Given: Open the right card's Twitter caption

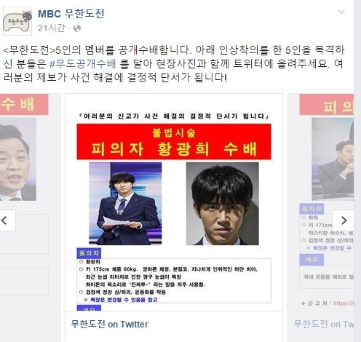Looking at the screenshot, I should pos(323,325).
